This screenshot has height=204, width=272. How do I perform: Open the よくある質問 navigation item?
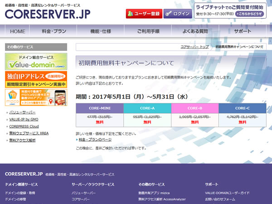(195, 31)
